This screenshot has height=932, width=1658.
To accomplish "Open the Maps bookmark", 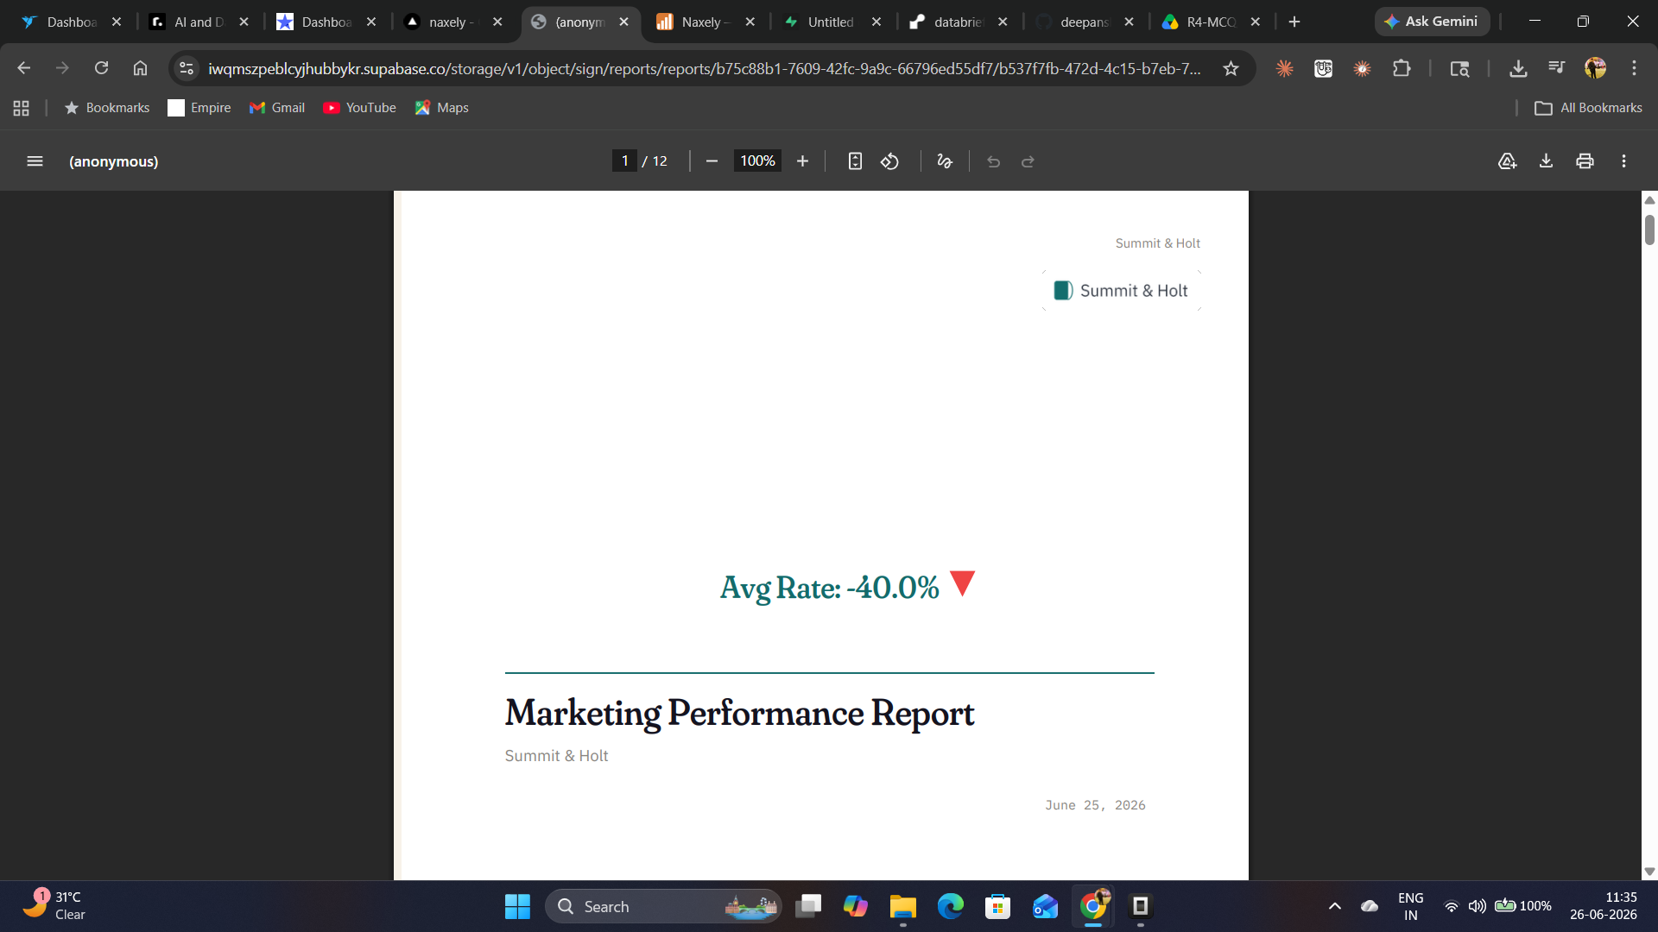I will point(442,108).
